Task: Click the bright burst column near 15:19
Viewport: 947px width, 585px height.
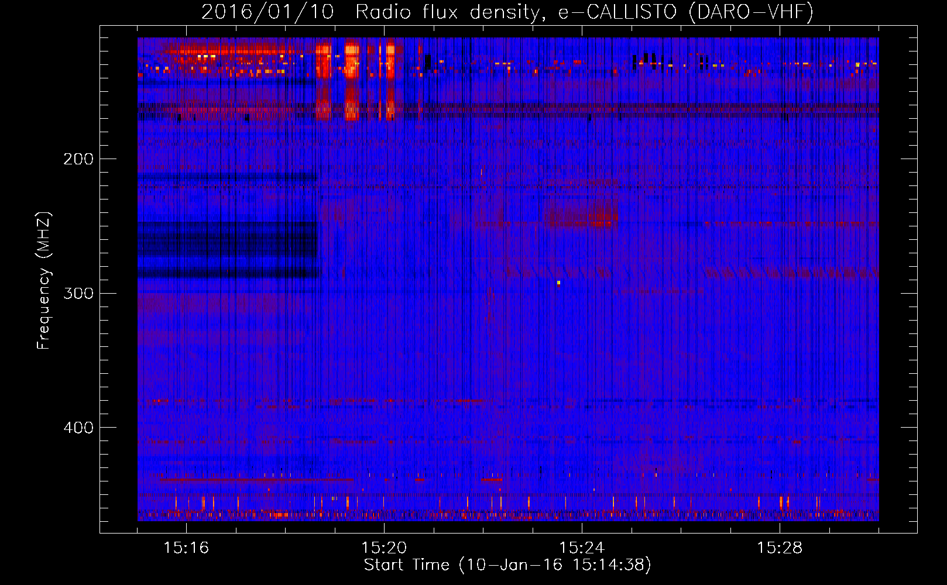Action: pyautogui.click(x=351, y=79)
